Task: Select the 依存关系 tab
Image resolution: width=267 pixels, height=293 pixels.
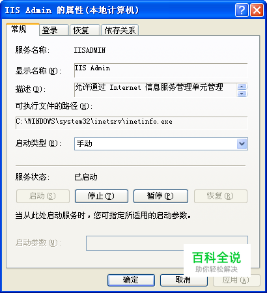Action: 120,30
